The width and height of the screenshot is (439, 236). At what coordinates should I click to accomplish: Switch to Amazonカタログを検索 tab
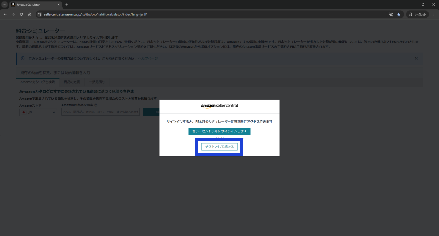(38, 82)
